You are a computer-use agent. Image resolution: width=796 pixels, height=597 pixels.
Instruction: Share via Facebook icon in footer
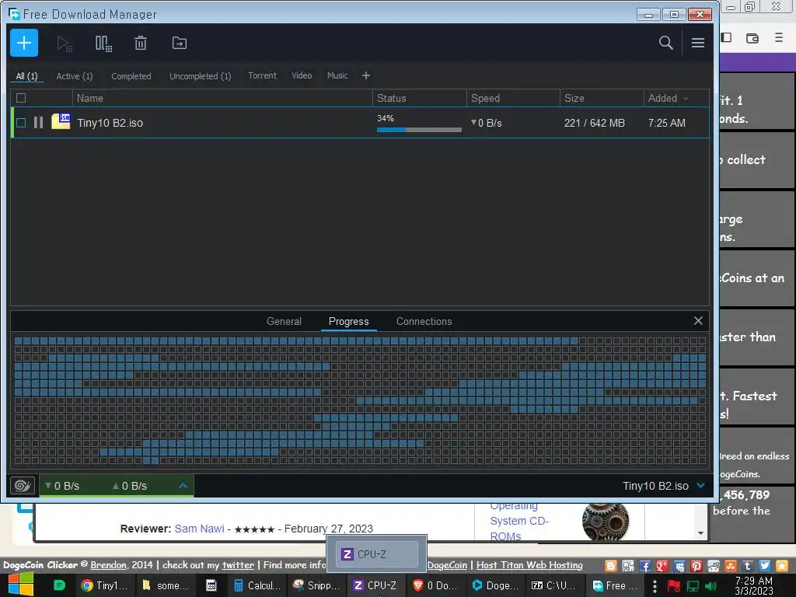point(645,566)
